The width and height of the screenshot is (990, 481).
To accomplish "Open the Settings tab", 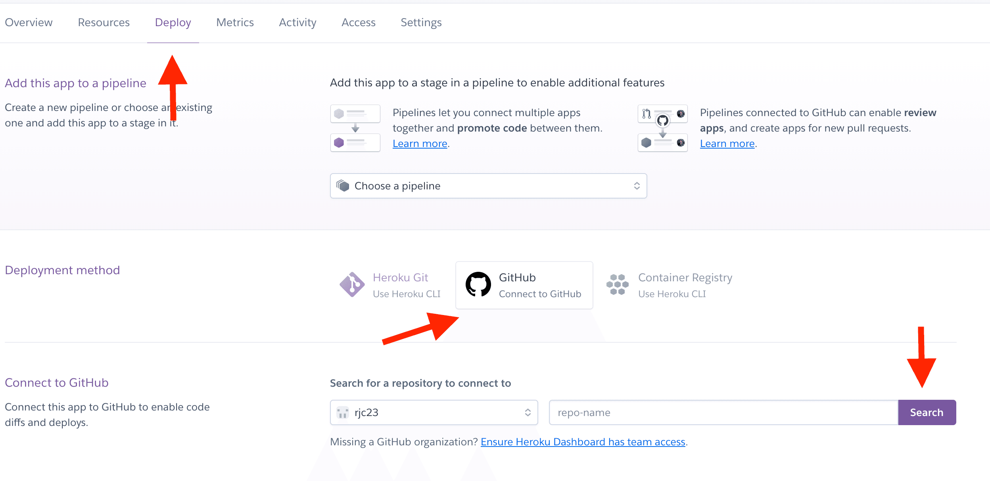I will pyautogui.click(x=421, y=23).
